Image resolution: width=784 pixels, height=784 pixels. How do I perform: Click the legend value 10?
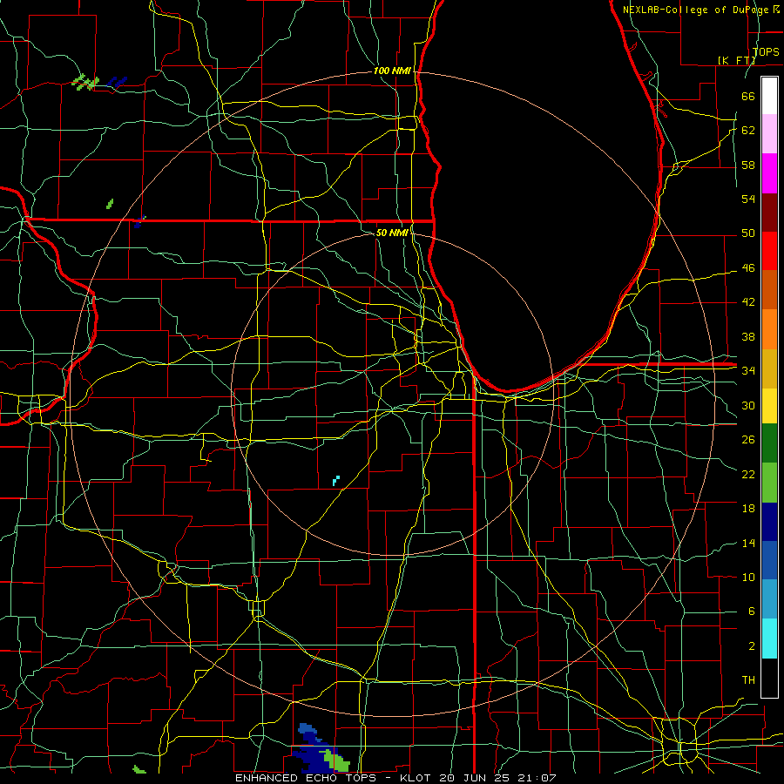pos(748,578)
